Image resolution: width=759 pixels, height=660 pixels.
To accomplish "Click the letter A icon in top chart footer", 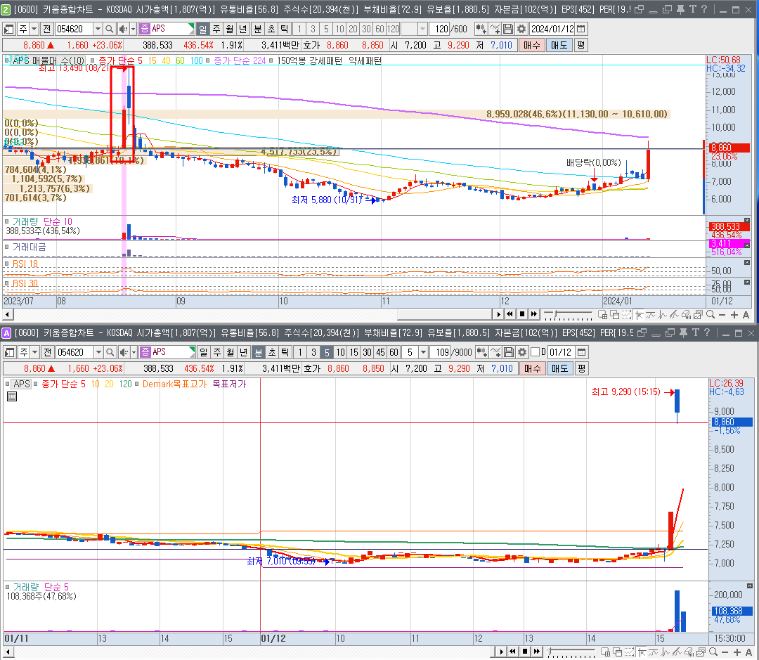I will (x=746, y=315).
